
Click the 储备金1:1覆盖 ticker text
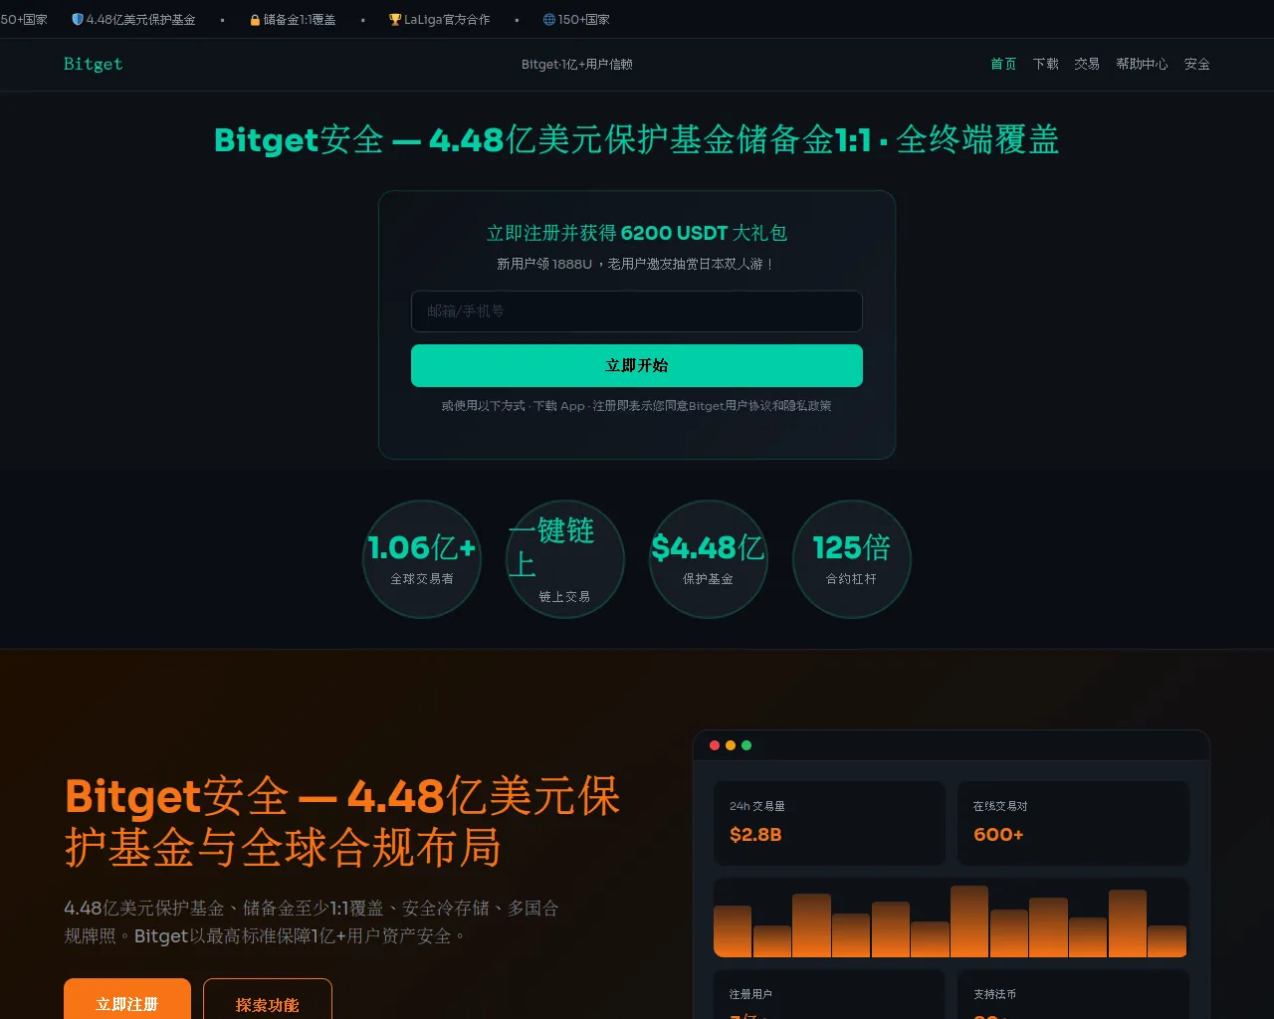300,20
